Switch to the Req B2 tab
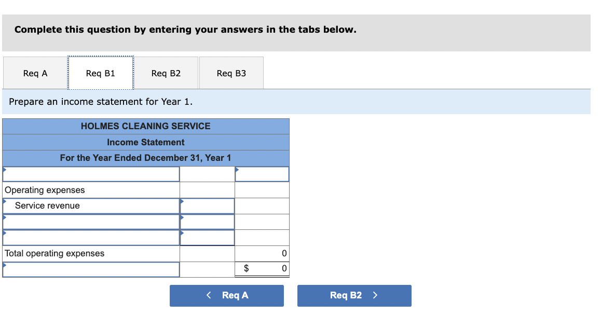The image size is (601, 329). 166,73
